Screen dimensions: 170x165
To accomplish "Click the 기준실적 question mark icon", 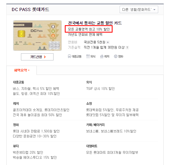I will [x=127, y=48].
